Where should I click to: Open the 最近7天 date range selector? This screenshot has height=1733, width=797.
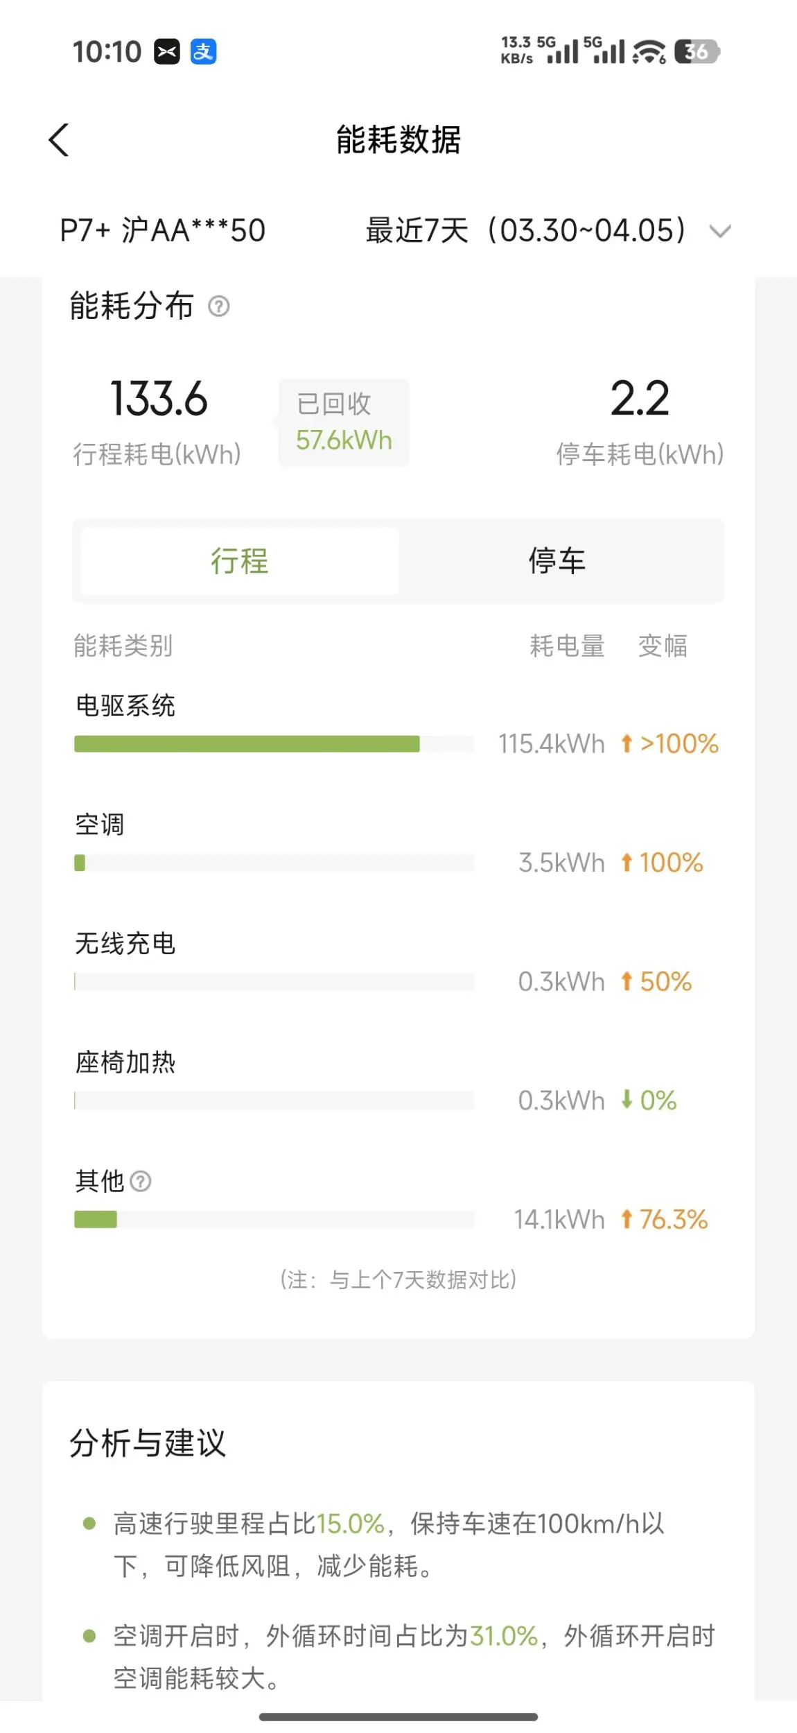pyautogui.click(x=525, y=231)
